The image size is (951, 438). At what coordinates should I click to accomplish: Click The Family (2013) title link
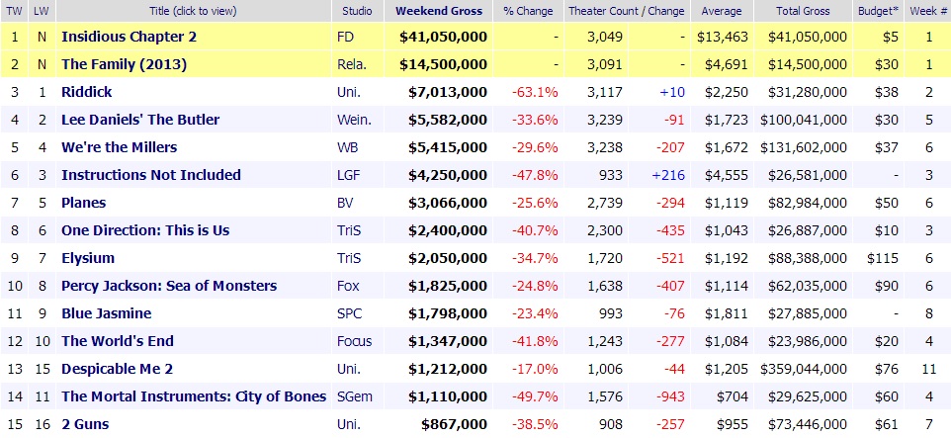click(x=125, y=64)
